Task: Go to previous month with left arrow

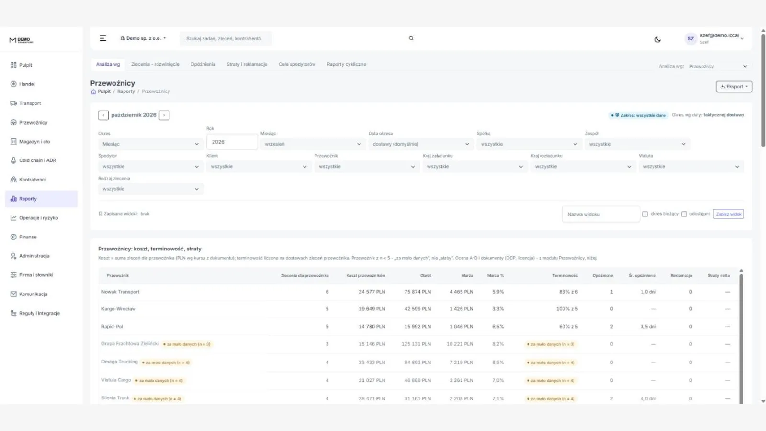Action: (103, 115)
